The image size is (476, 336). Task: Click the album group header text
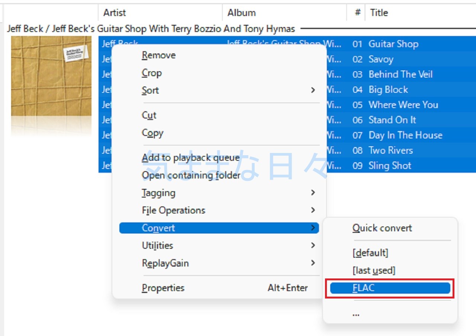pyautogui.click(x=151, y=29)
